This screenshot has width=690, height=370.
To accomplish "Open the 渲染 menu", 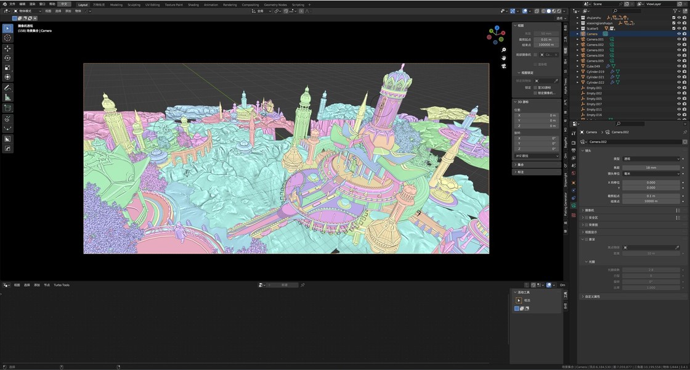I will (x=32, y=4).
